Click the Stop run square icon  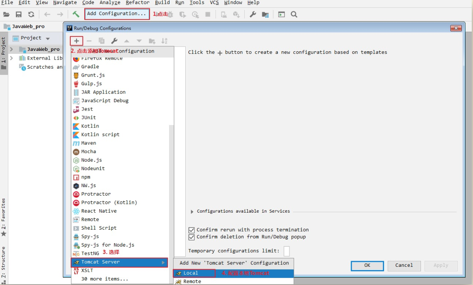coord(208,14)
